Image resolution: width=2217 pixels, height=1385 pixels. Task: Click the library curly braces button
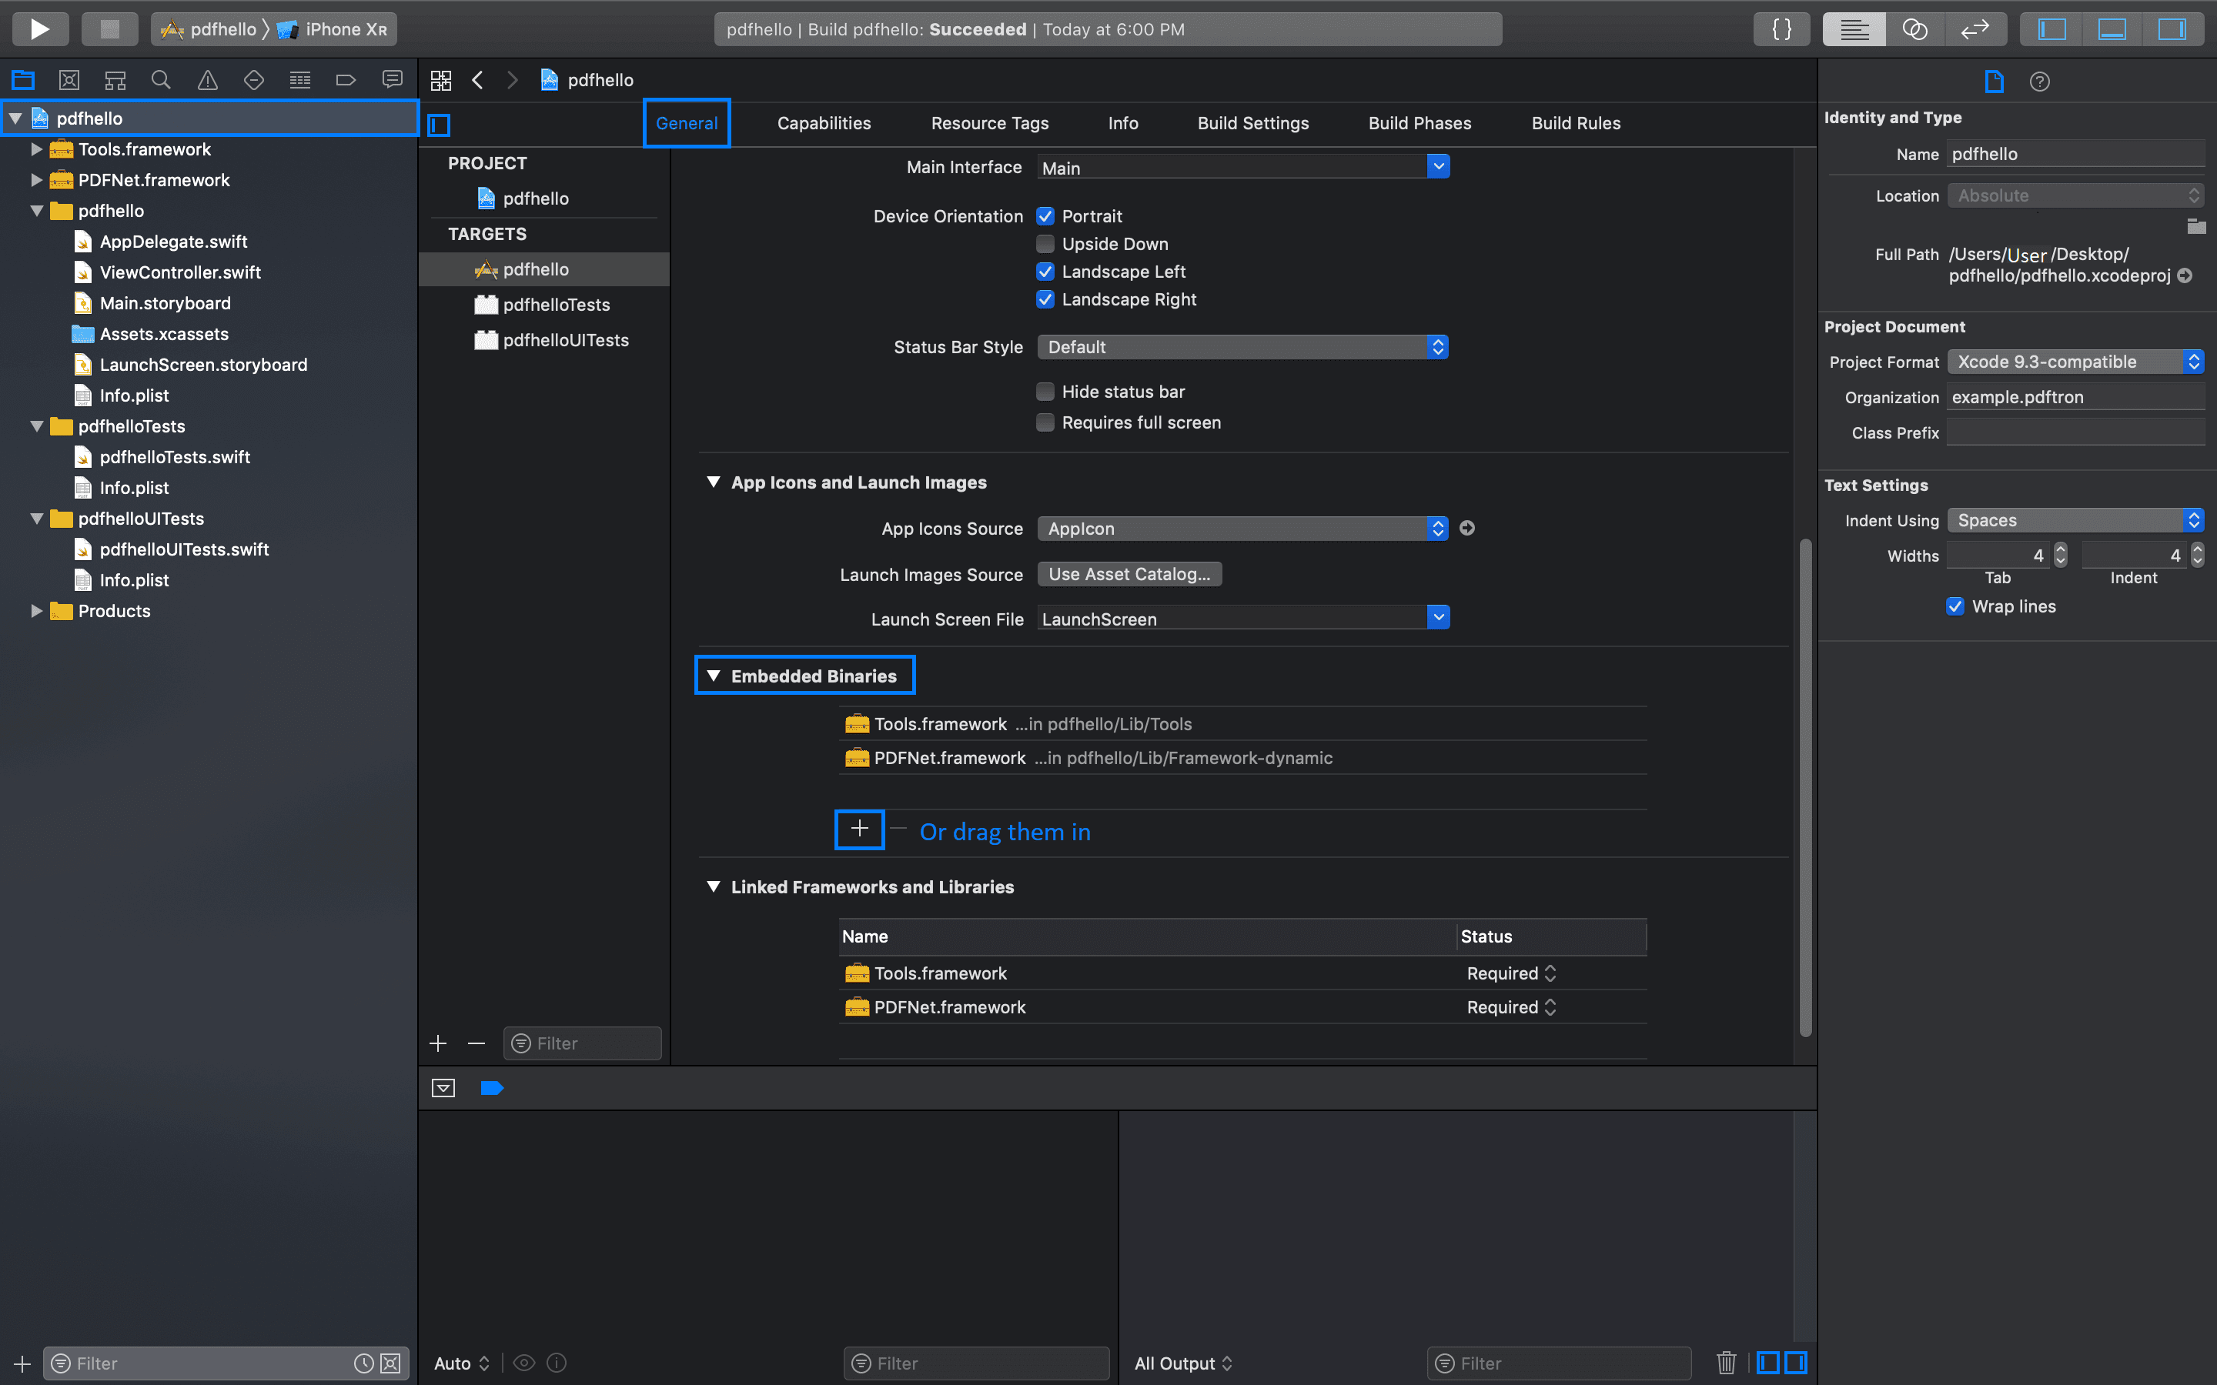click(1782, 29)
